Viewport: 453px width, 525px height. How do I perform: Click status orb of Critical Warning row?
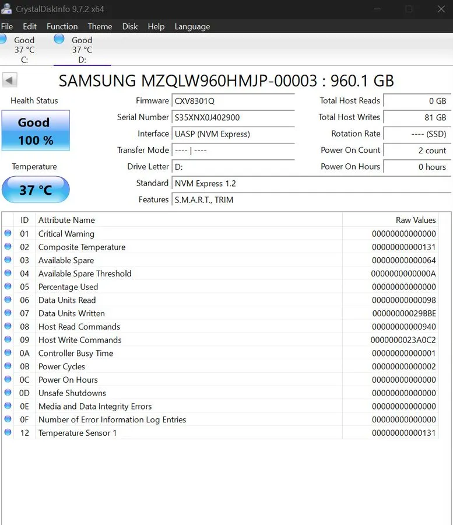(8, 233)
